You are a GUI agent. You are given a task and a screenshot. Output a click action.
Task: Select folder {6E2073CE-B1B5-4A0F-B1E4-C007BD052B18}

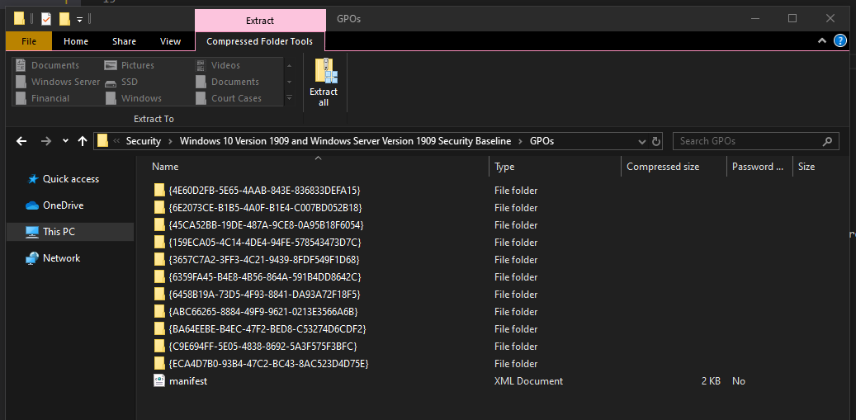click(x=265, y=208)
